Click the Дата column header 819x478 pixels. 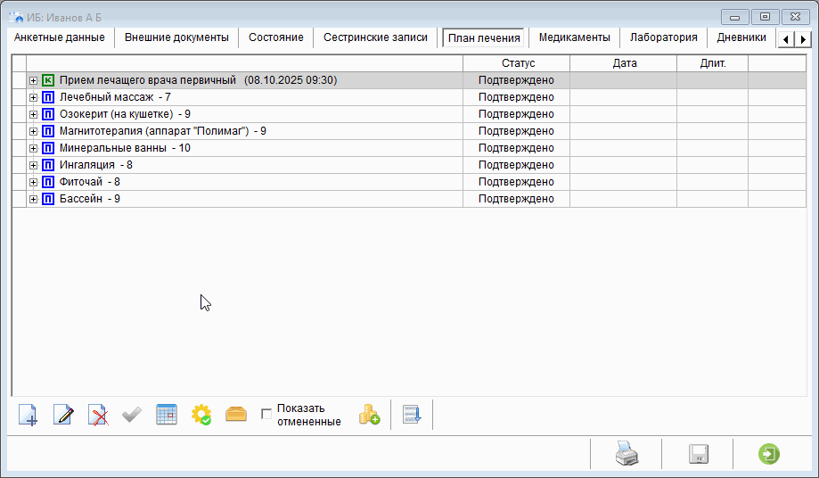point(624,63)
